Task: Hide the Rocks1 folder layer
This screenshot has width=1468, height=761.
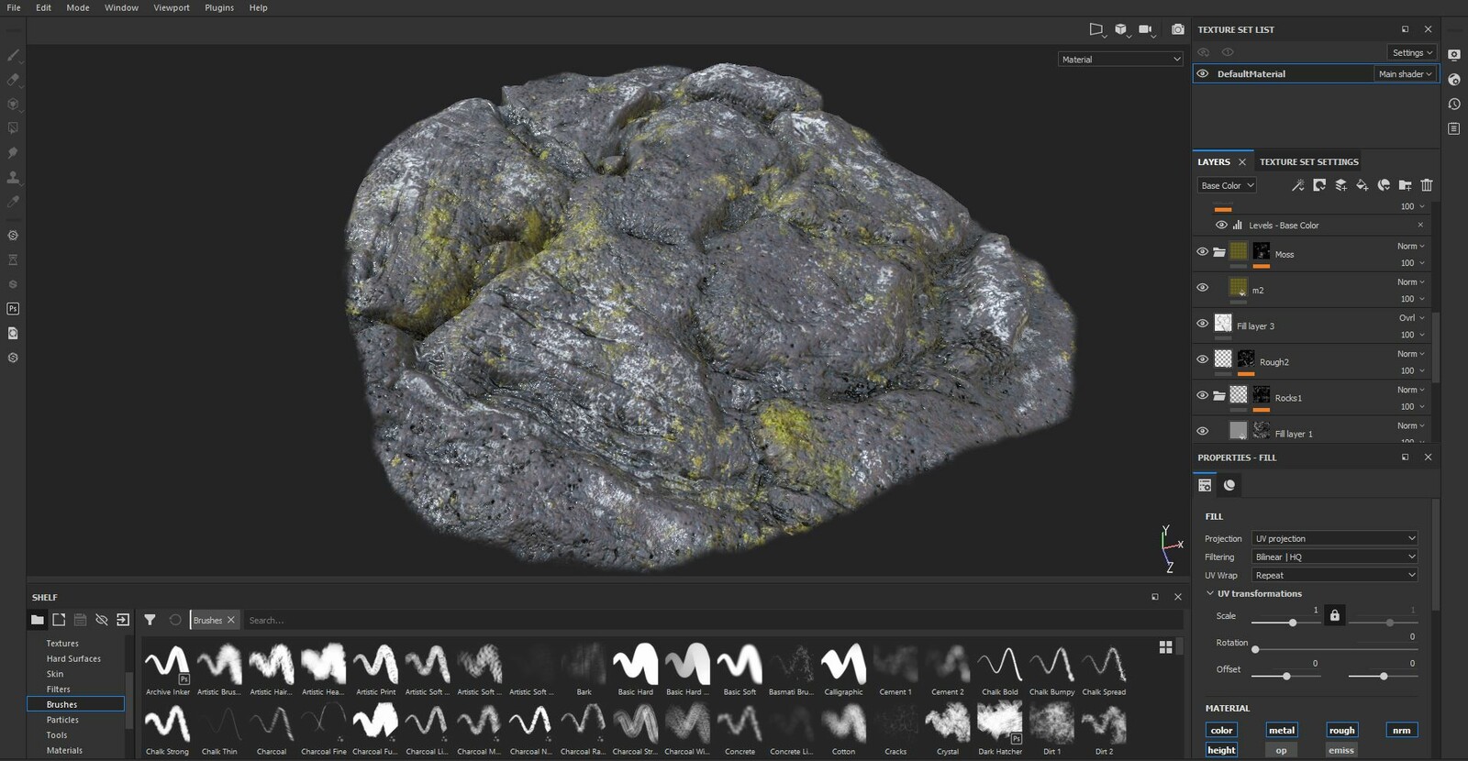Action: click(1203, 395)
